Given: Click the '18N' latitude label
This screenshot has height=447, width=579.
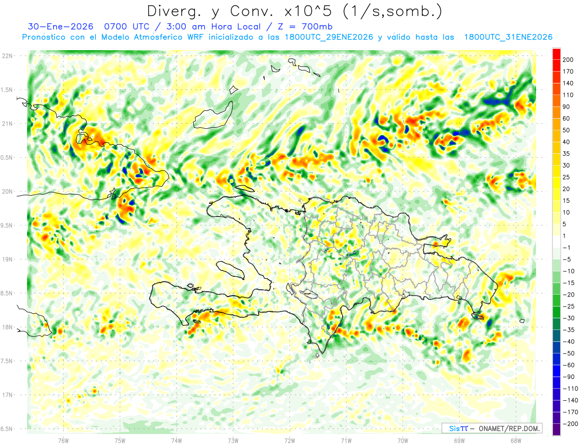Looking at the screenshot, I should (x=7, y=327).
